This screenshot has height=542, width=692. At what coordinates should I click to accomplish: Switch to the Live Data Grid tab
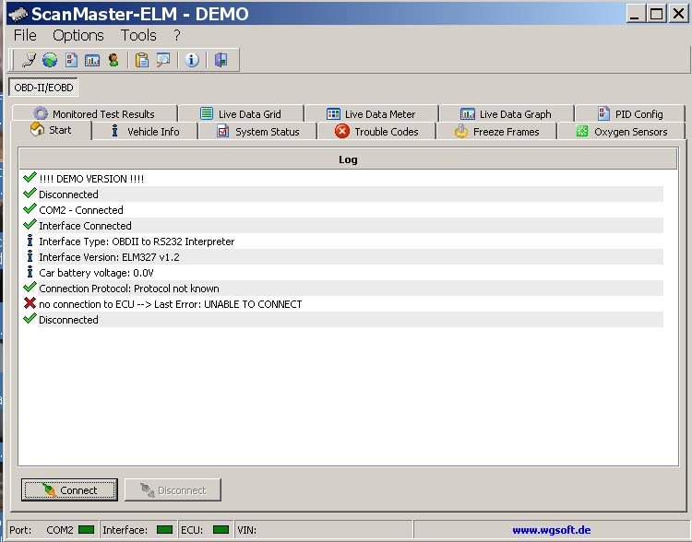click(x=241, y=113)
